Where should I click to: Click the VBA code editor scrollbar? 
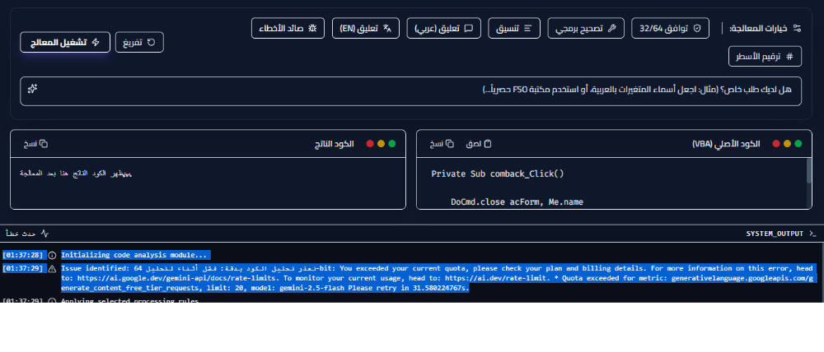(808, 175)
